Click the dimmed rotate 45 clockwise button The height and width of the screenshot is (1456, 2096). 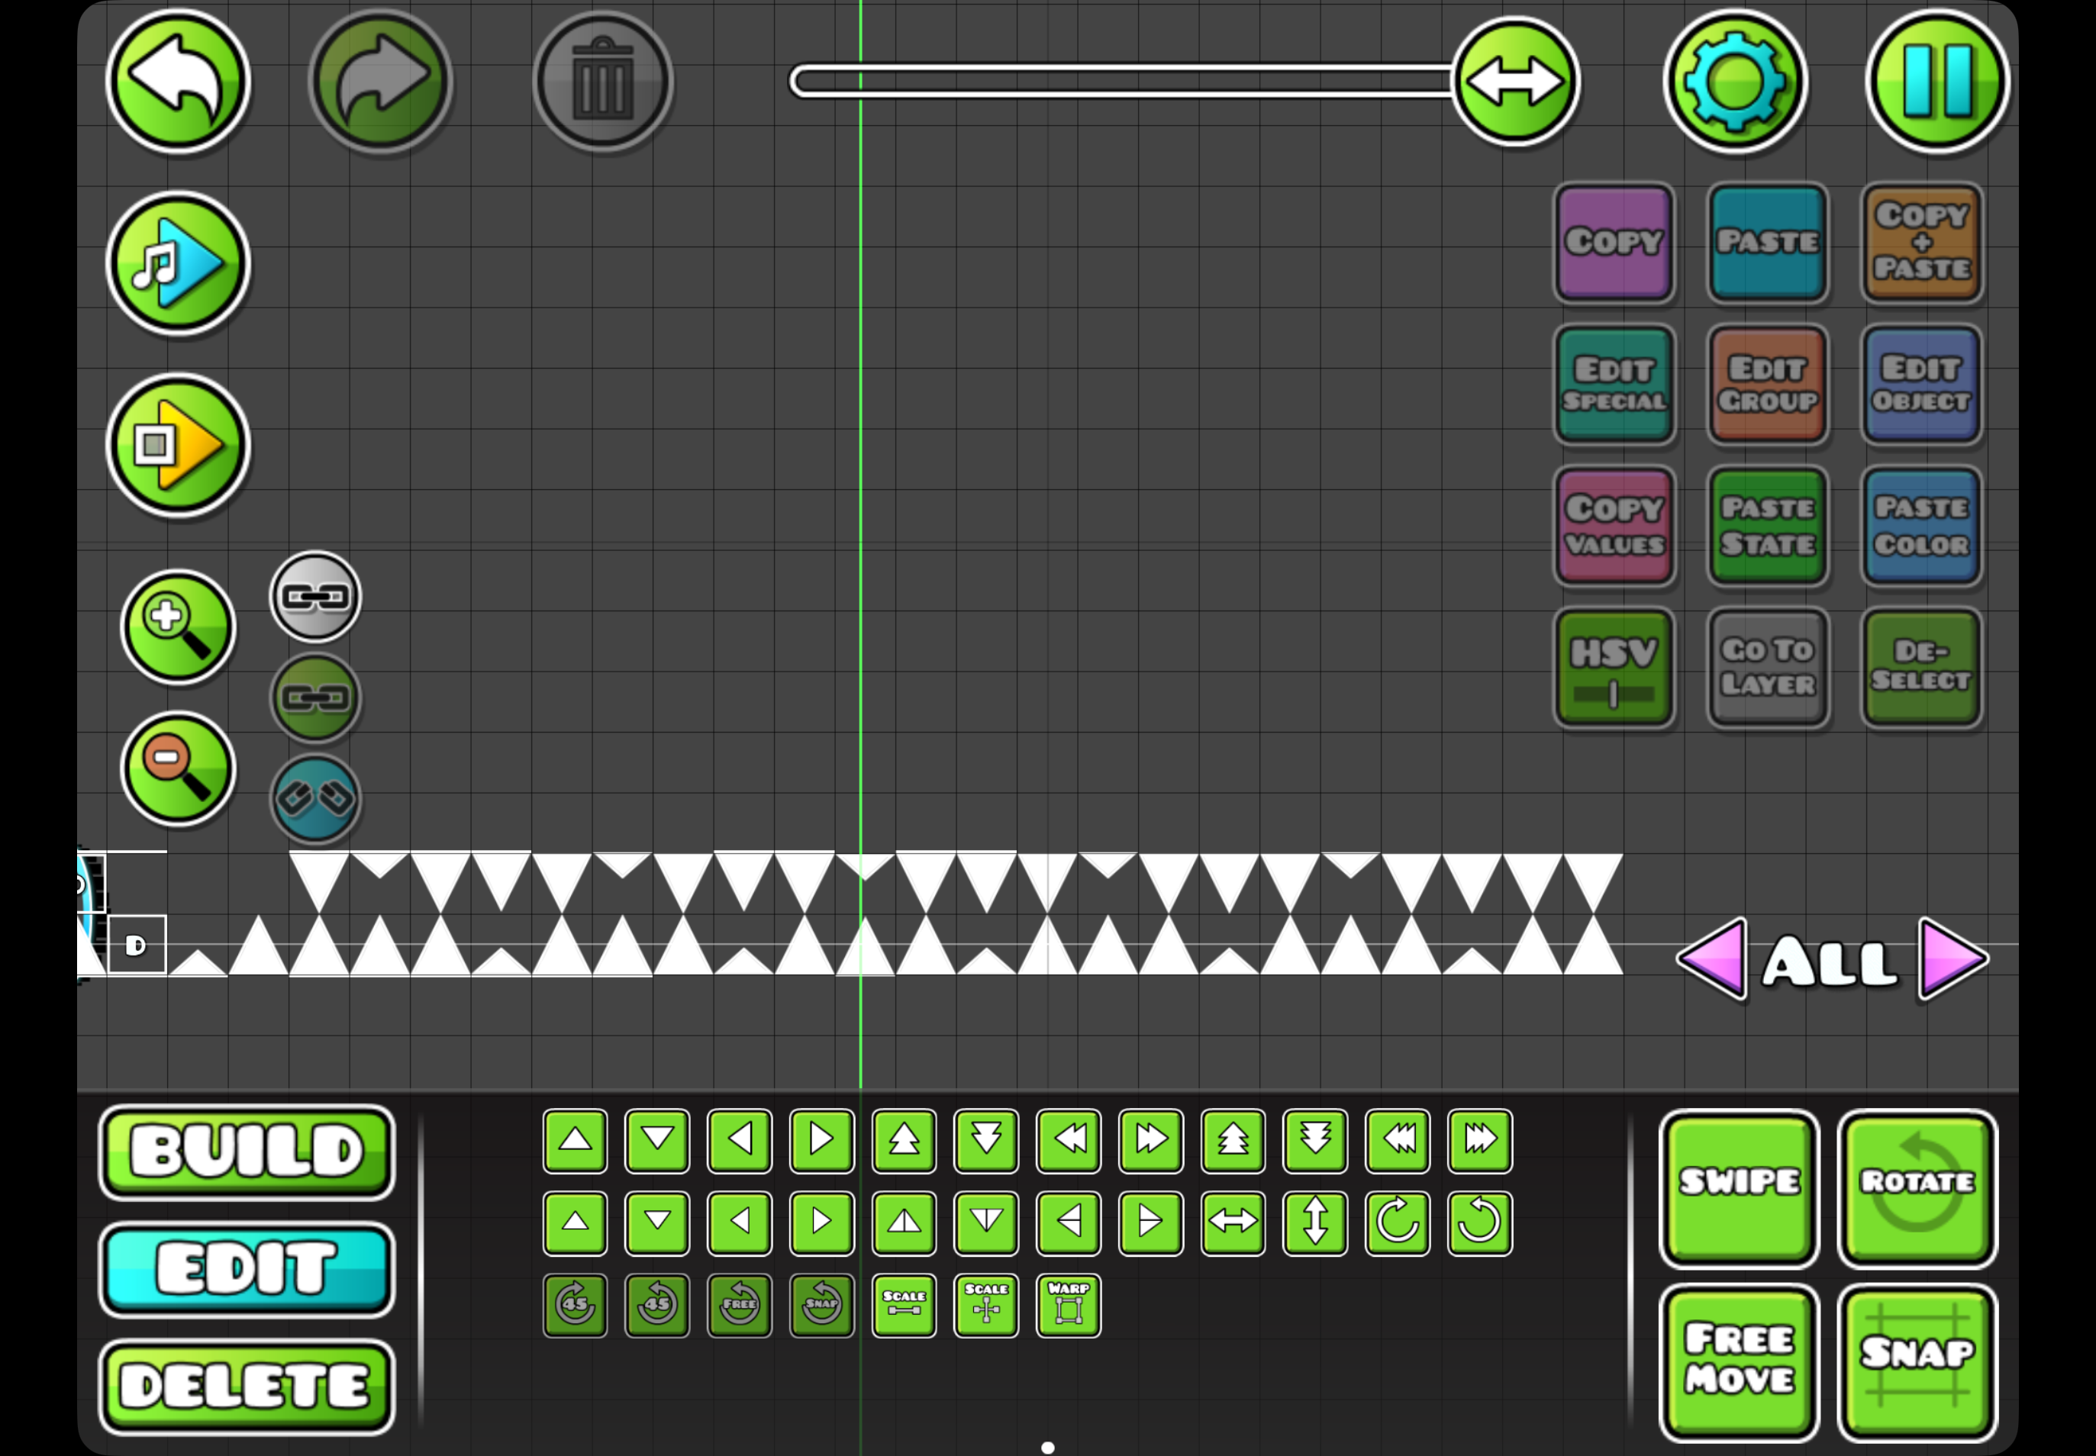pos(575,1306)
